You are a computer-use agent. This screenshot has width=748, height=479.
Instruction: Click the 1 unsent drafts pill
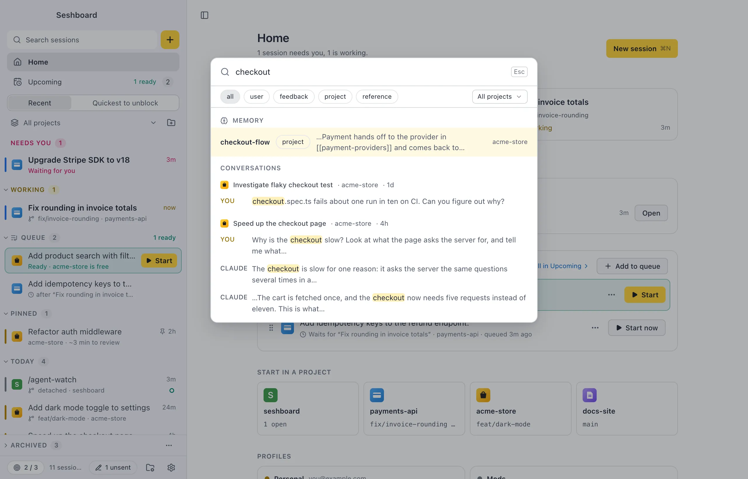[x=113, y=467]
